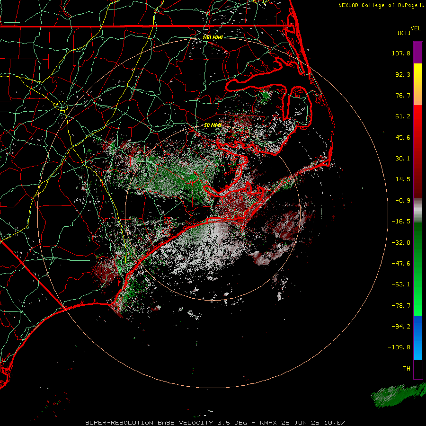The width and height of the screenshot is (426, 426).
Task: Click the purple segment of the color bar
Action: pyautogui.click(x=418, y=53)
